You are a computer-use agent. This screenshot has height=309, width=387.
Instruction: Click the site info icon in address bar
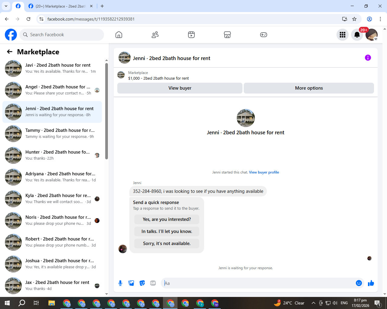42,19
